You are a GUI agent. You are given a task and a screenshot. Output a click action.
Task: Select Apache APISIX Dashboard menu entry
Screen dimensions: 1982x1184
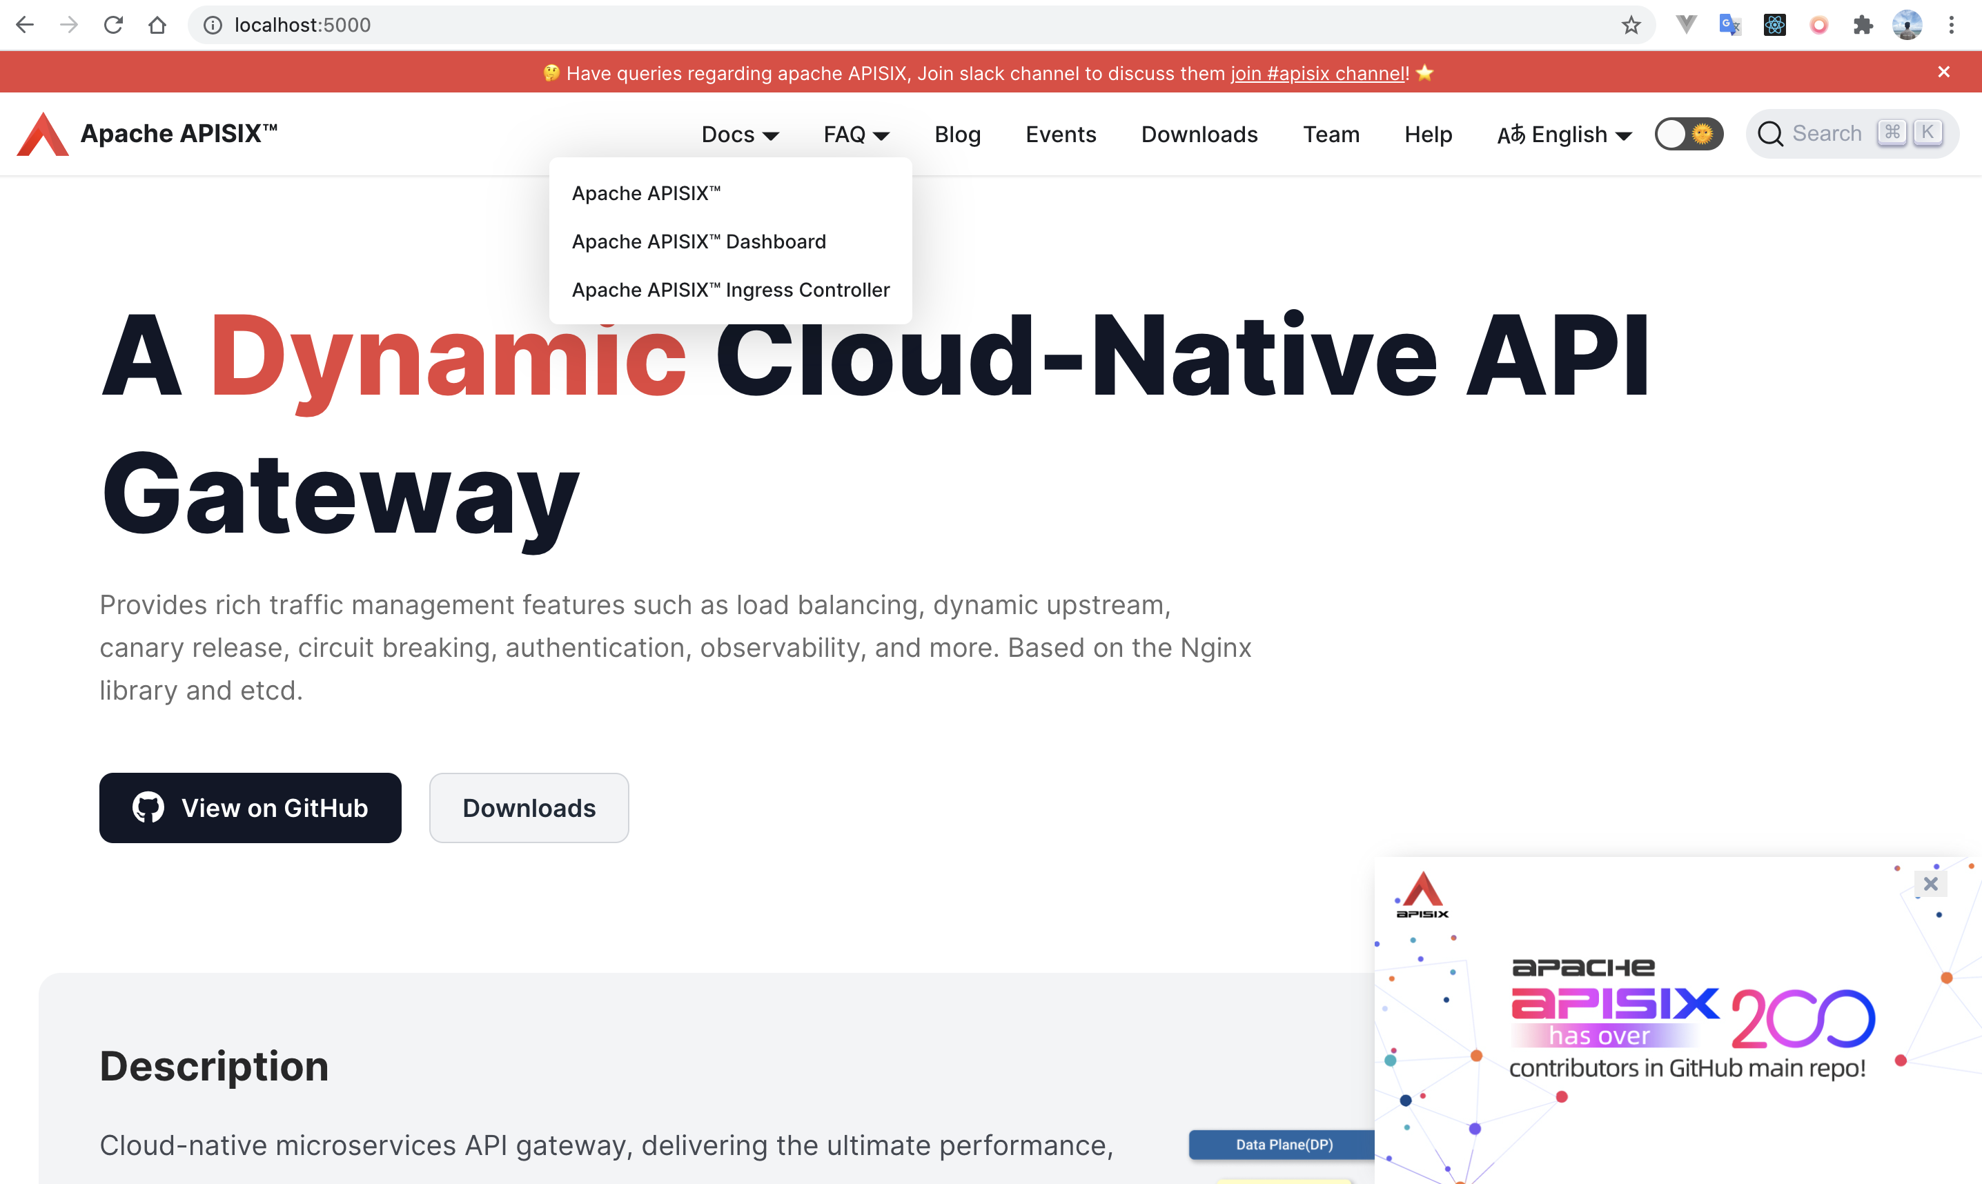698,241
